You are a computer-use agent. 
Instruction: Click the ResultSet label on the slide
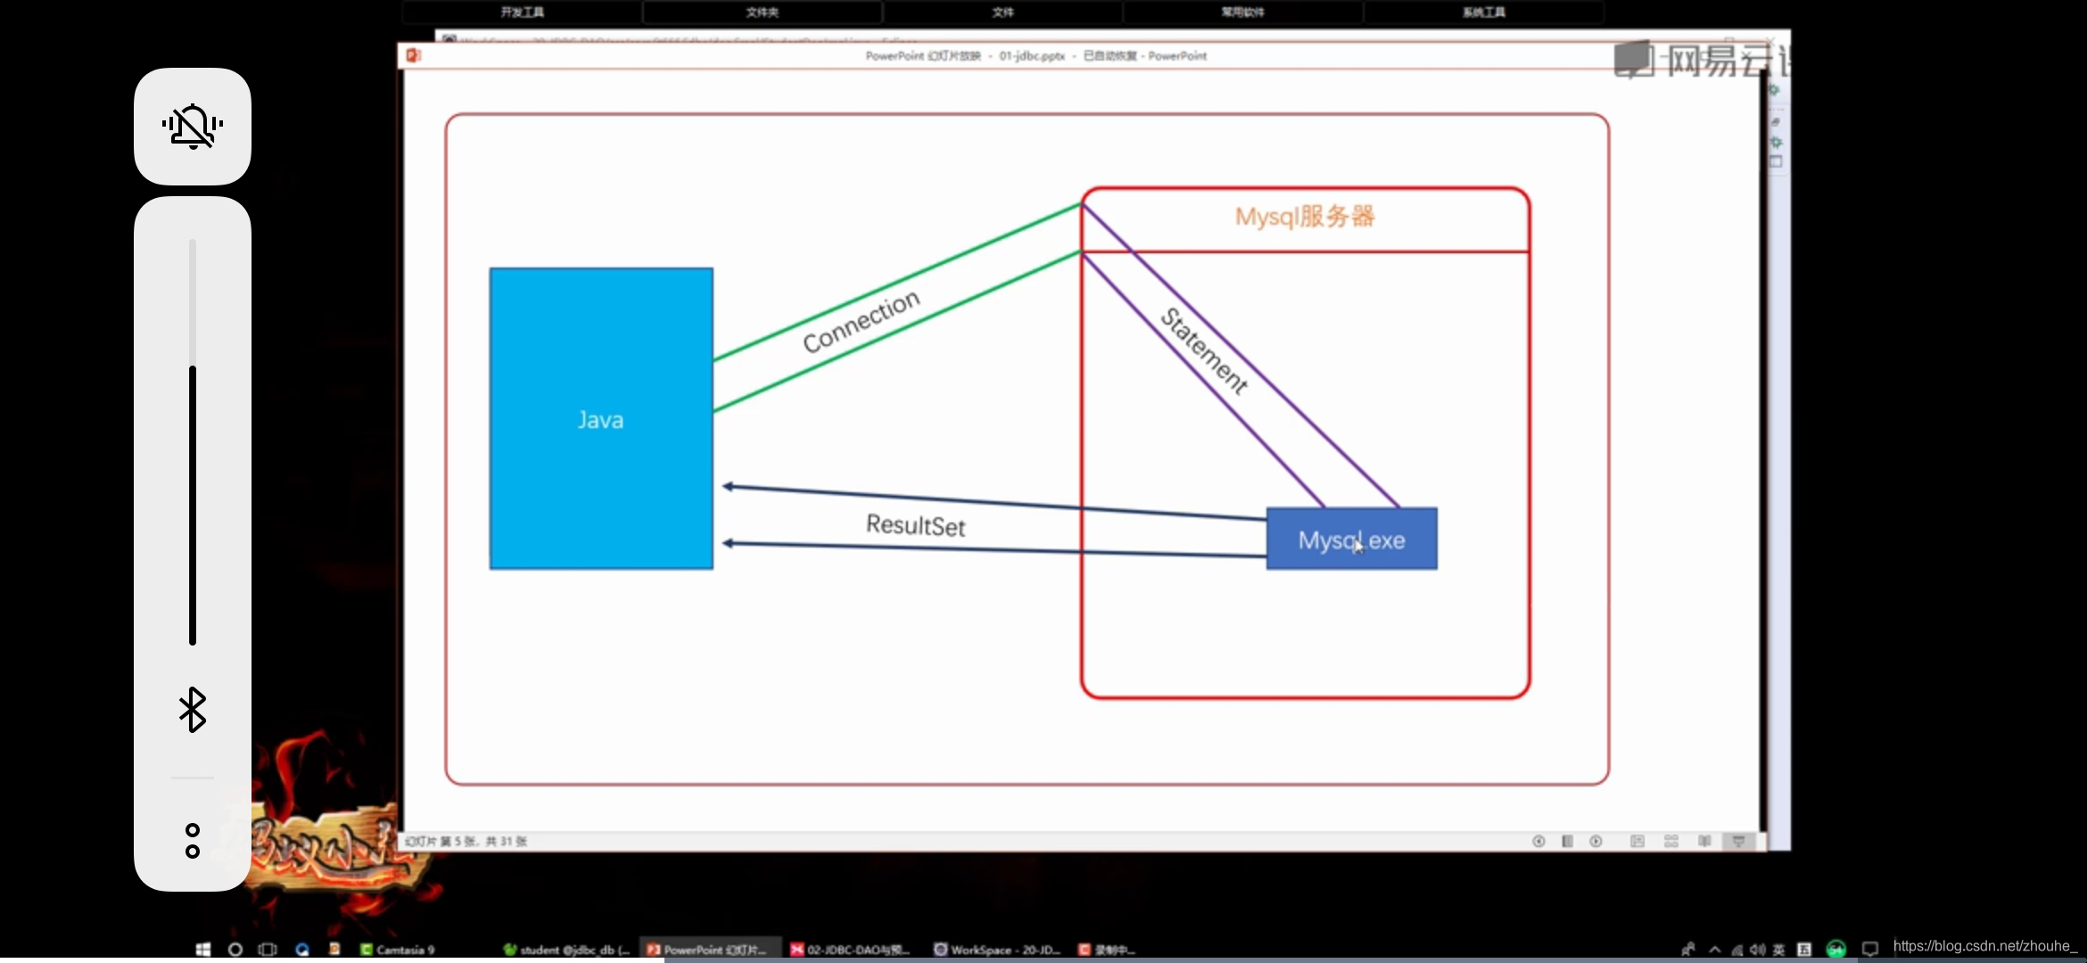coord(916,525)
